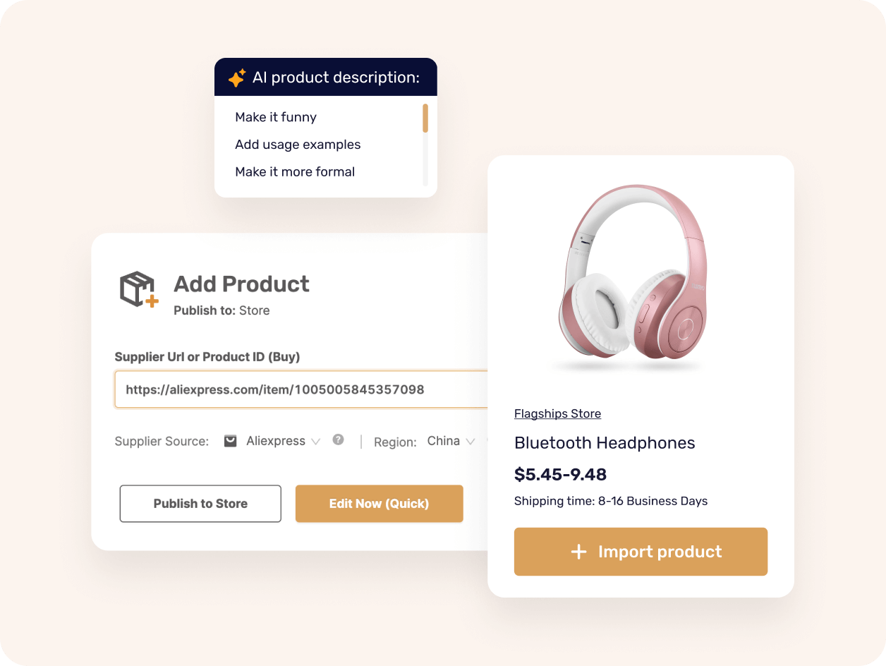The image size is (886, 666).
Task: Open the Flagships Store link
Action: click(x=557, y=413)
